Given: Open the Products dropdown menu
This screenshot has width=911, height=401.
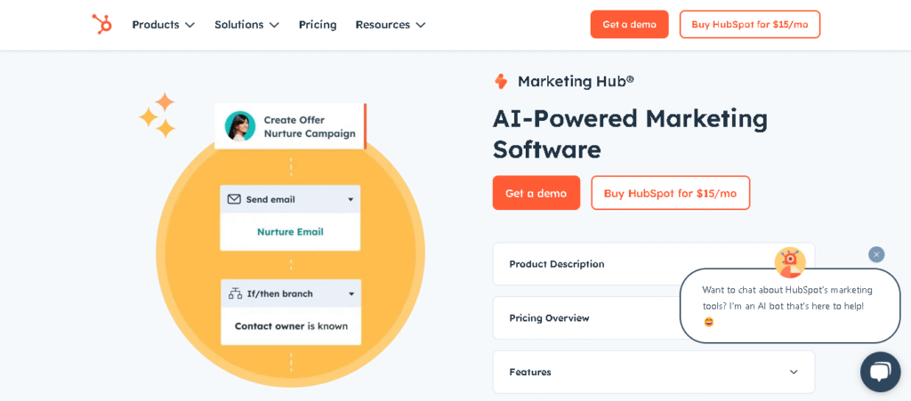Looking at the screenshot, I should tap(163, 25).
